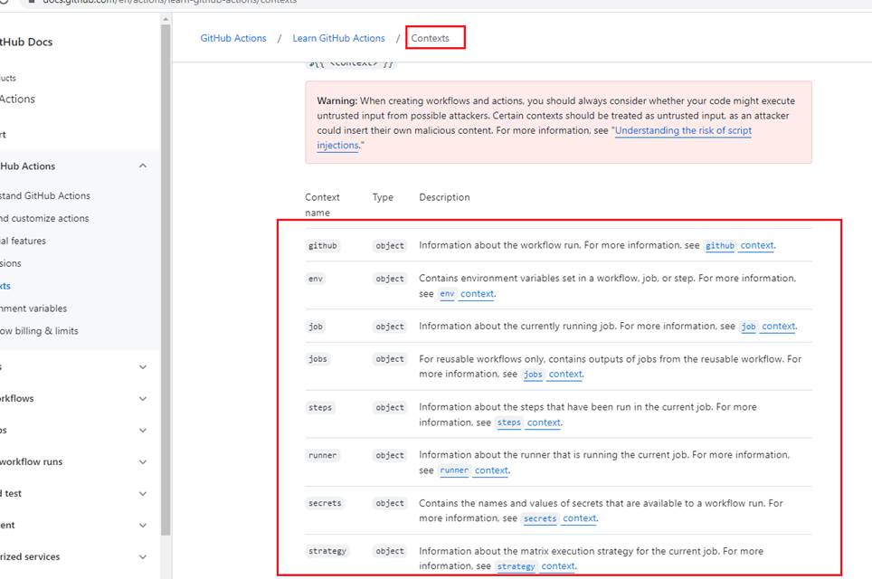Open the github context link in the table

click(x=739, y=245)
